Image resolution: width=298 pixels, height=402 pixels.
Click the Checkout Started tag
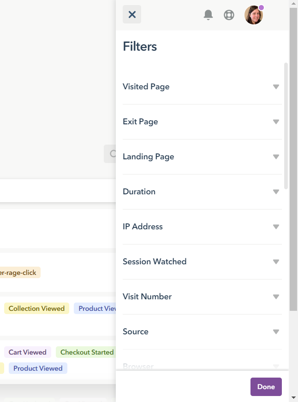87,352
